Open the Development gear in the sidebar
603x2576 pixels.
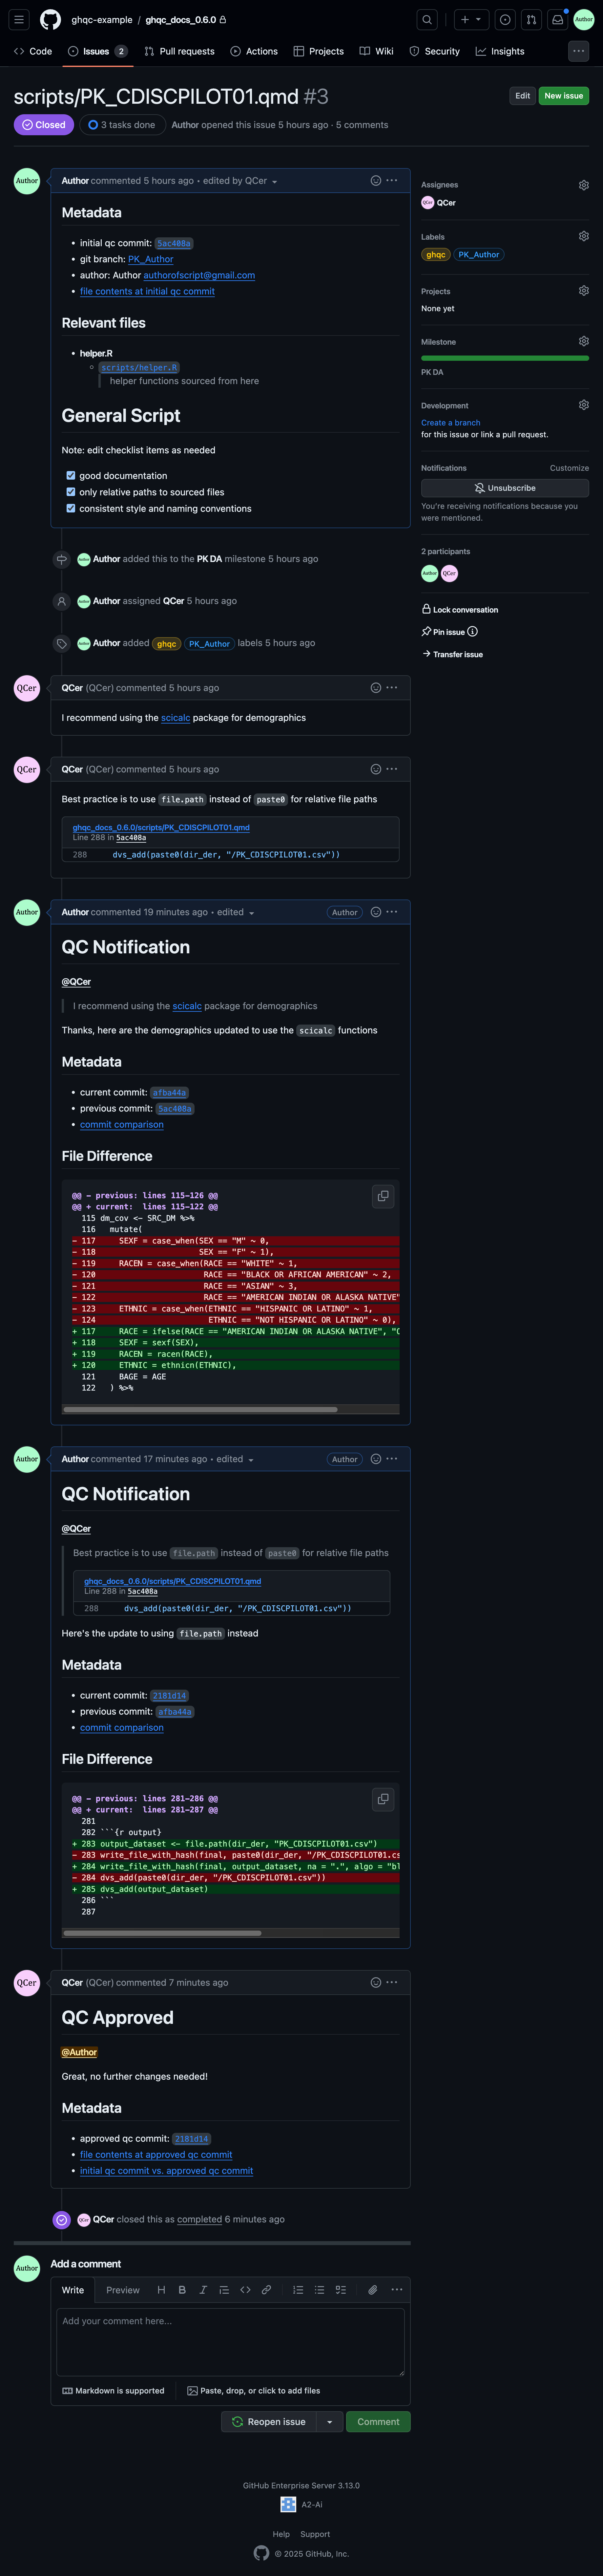(x=584, y=405)
